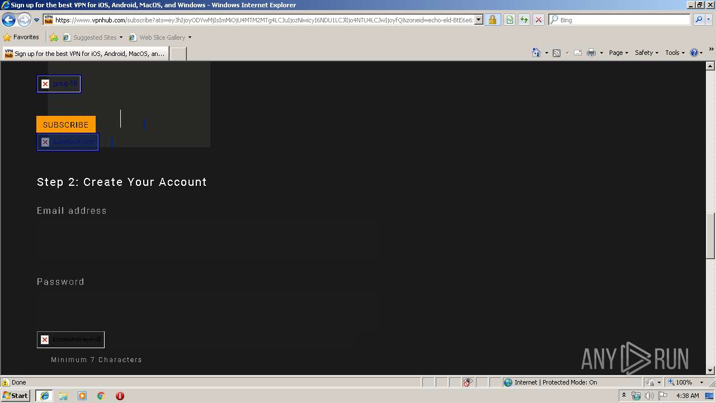The height and width of the screenshot is (403, 716).
Task: Click Internet Explorer taskbar icon
Action: [44, 396]
